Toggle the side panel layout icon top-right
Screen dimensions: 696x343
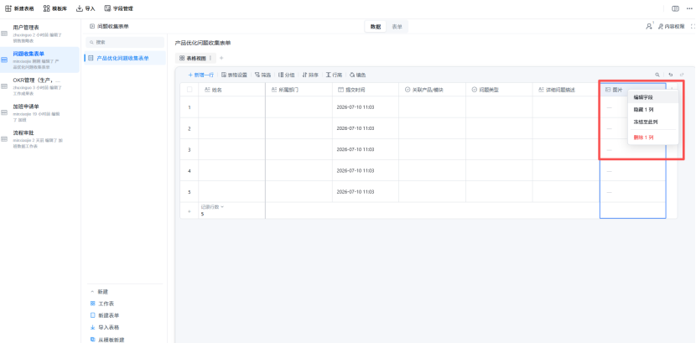[675, 8]
